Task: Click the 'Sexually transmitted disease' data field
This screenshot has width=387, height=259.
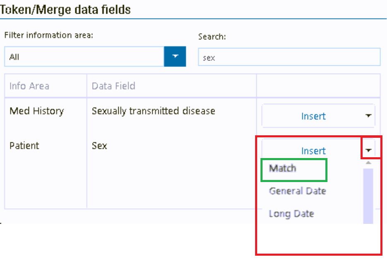Action: pos(153,111)
